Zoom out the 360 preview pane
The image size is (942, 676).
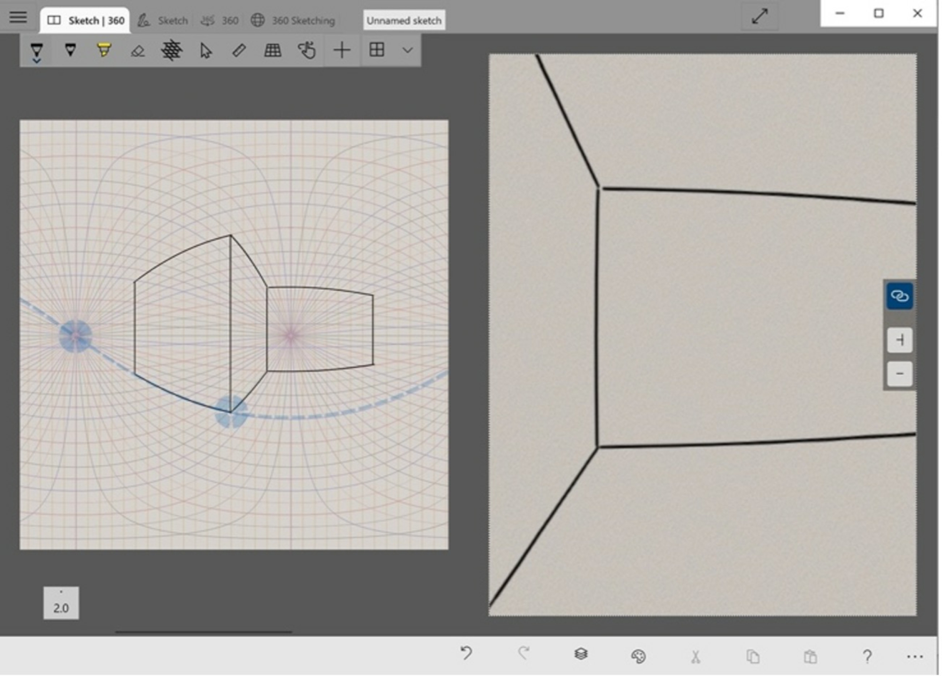click(x=899, y=373)
